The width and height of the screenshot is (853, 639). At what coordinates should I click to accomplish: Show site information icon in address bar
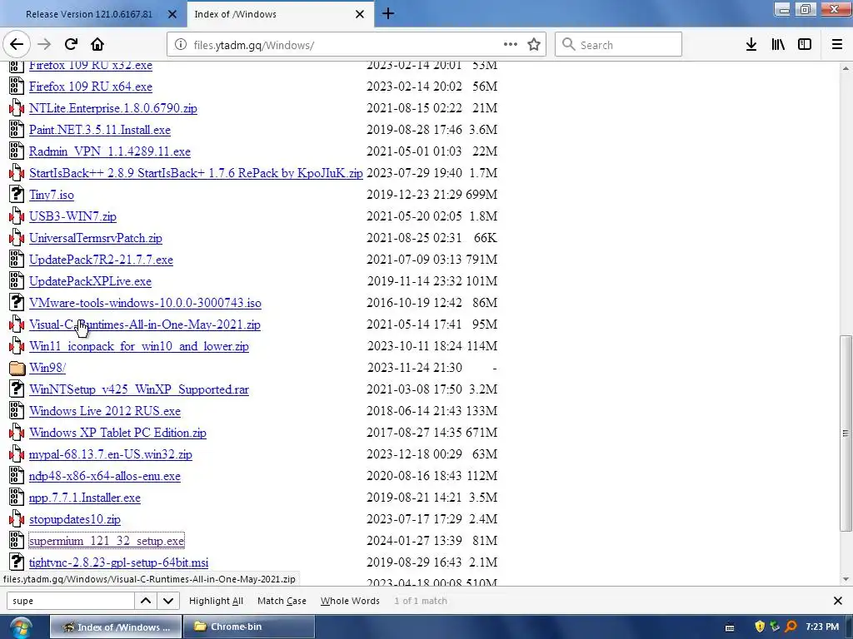pos(181,45)
